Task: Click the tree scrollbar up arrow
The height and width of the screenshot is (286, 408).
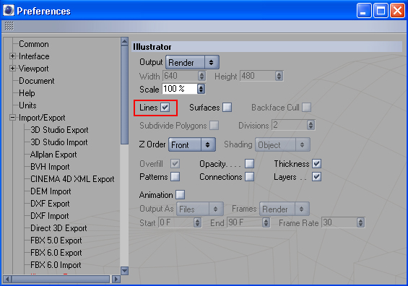Action: pyautogui.click(x=125, y=41)
